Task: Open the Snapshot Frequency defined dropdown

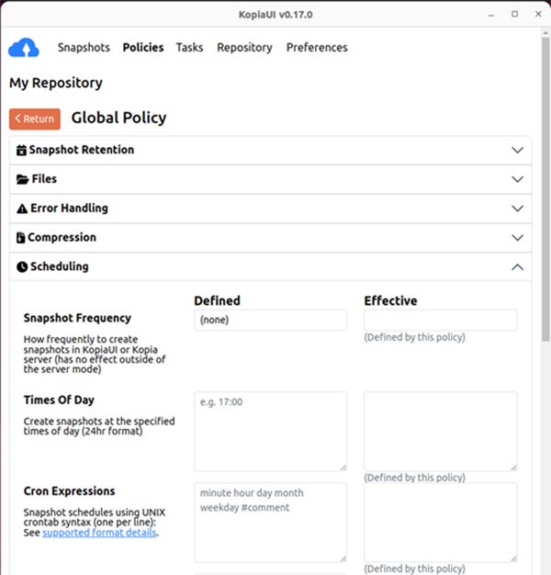Action: pyautogui.click(x=270, y=320)
